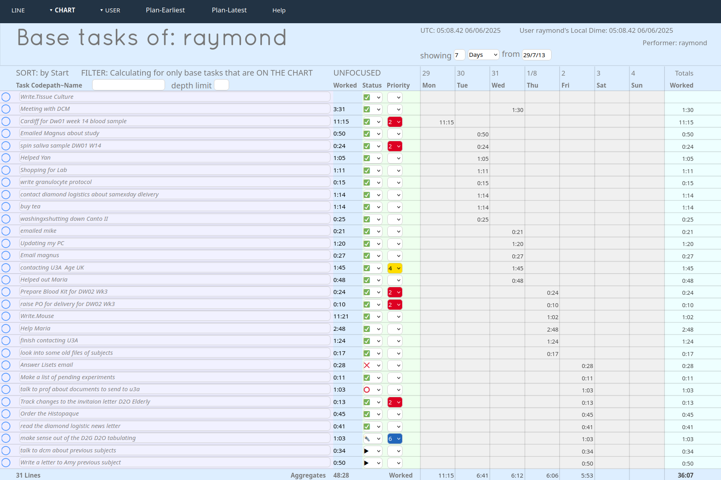Open priority dropdown for Email magnus row
Image resolution: width=721 pixels, height=480 pixels.
point(395,256)
